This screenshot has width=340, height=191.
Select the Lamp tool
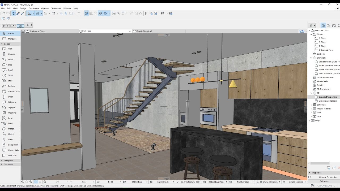(10, 139)
